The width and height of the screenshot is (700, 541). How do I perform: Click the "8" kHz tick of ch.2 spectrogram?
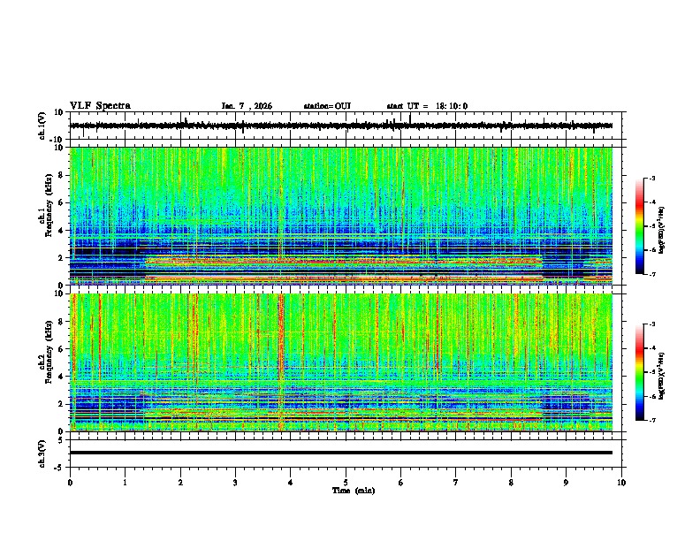pyautogui.click(x=61, y=322)
